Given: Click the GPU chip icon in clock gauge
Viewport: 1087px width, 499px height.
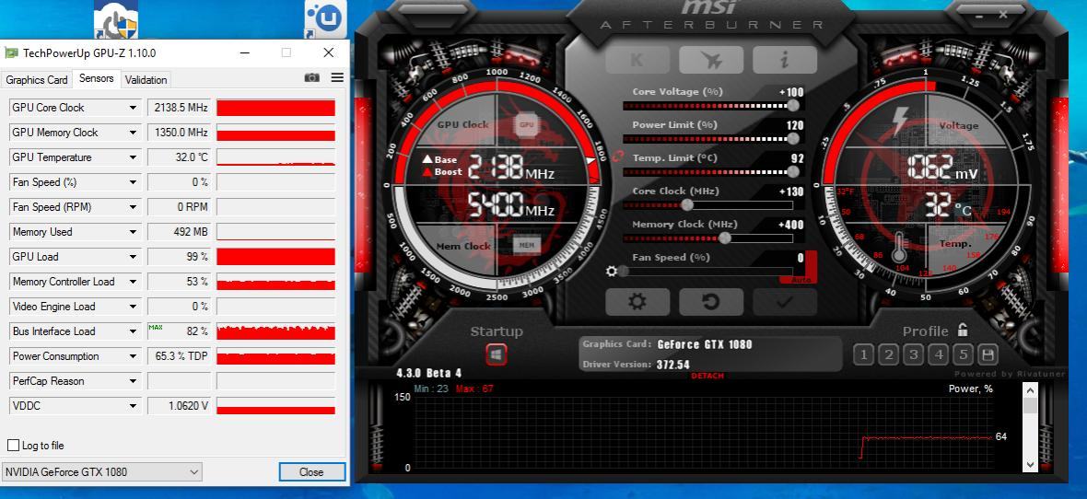Looking at the screenshot, I should pos(526,125).
